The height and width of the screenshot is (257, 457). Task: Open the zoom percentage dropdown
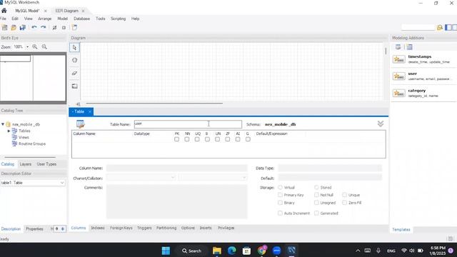click(27, 47)
